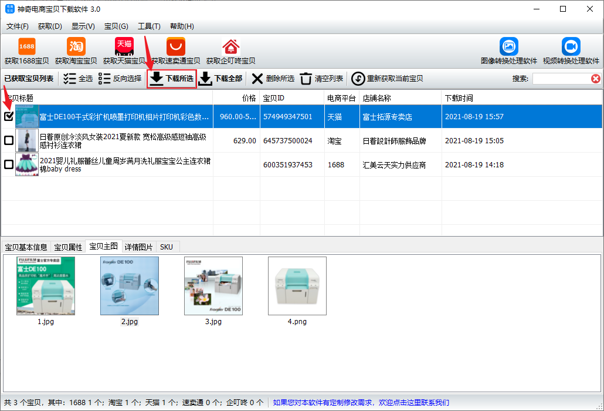604x411 pixels.
Task: Uncheck the 富士DE100 item checkbox
Action: pyautogui.click(x=8, y=116)
